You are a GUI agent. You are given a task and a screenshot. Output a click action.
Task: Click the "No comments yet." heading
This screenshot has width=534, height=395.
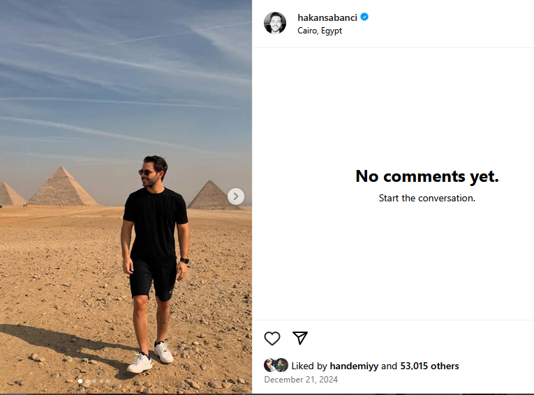coord(427,176)
